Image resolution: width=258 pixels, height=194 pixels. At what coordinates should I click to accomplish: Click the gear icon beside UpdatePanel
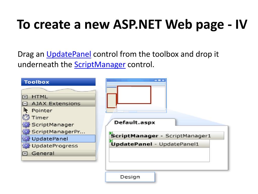pos(26,139)
